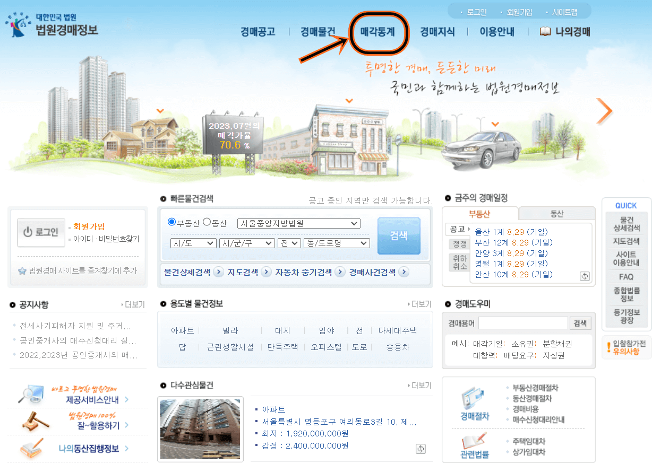Expand the 시/도 region dropdown
The image size is (652, 464).
(193, 243)
